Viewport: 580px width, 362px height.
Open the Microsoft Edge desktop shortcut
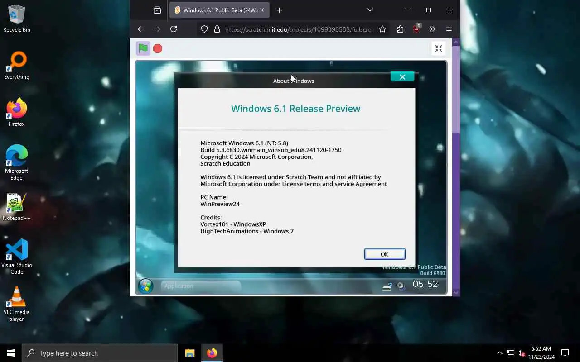coord(17,163)
